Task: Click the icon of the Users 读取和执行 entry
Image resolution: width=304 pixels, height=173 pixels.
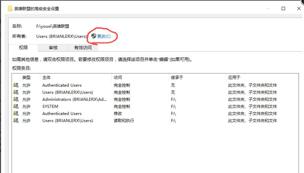Action: (x=16, y=120)
